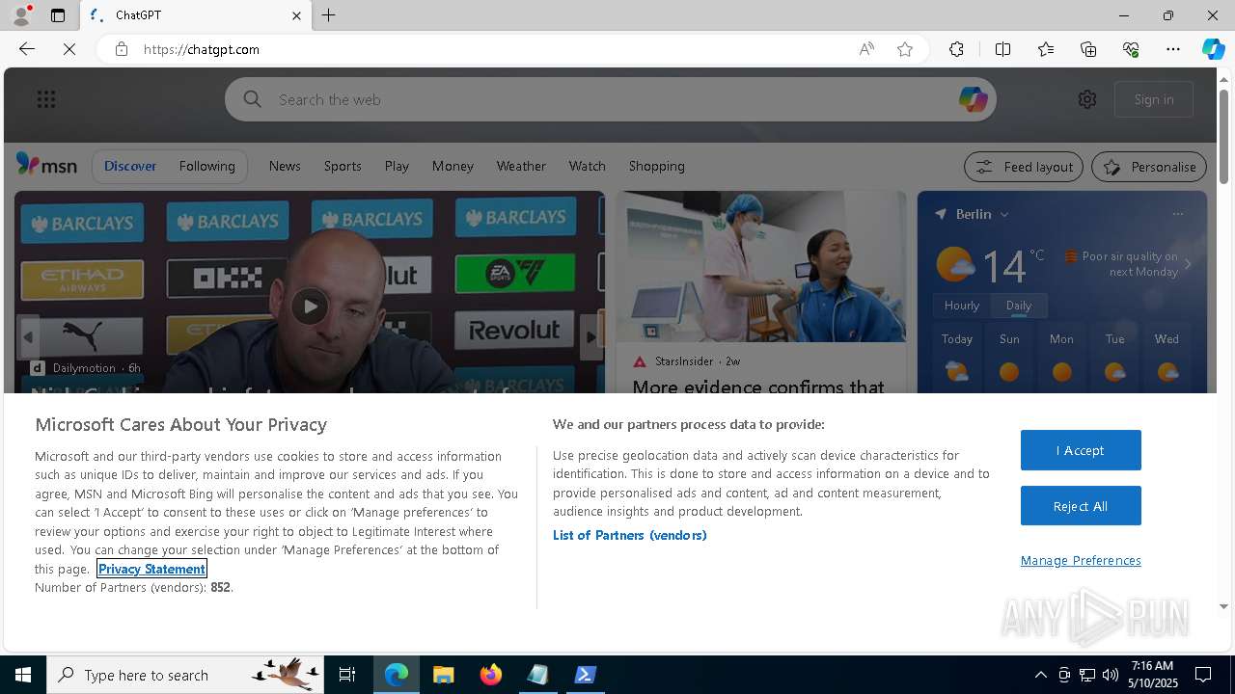The height and width of the screenshot is (694, 1235).
Task: Launch Firefox from the taskbar
Action: 491,675
